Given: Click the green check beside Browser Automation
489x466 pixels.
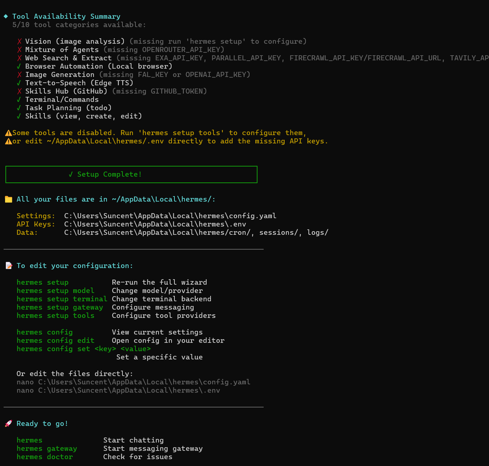Looking at the screenshot, I should click(19, 66).
